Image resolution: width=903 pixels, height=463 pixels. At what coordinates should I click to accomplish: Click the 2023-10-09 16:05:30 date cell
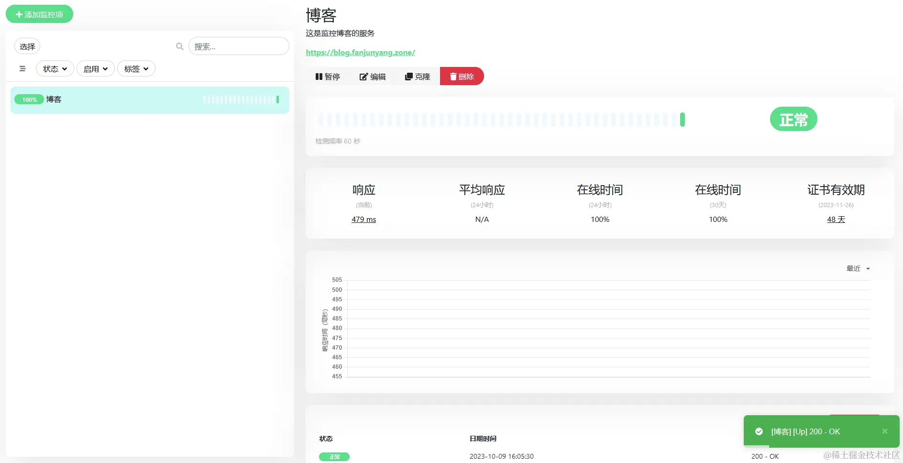tap(501, 456)
